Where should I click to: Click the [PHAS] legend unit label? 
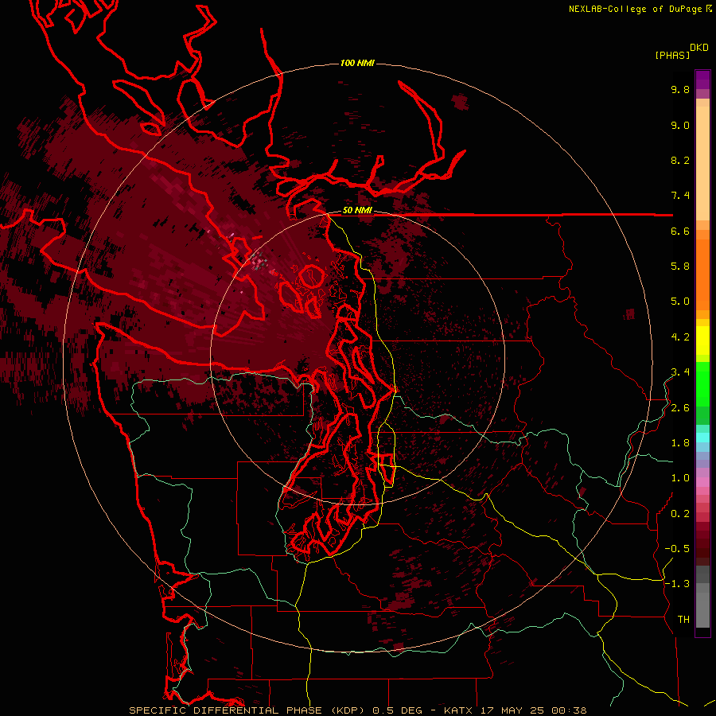(x=672, y=56)
